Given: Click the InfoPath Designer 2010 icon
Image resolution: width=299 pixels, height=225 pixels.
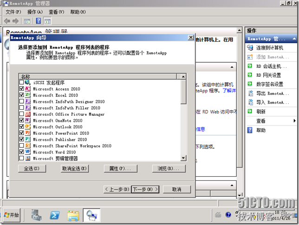Looking at the screenshot, I should (28, 101).
